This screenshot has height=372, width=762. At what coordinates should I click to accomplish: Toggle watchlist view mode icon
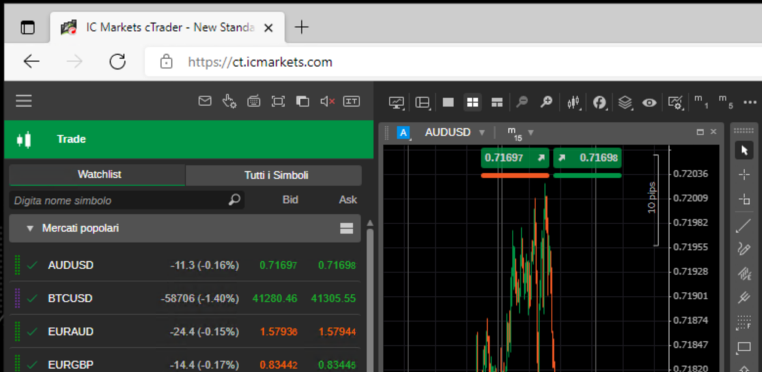(346, 229)
